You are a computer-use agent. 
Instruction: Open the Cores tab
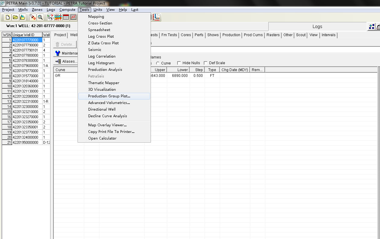coord(186,35)
